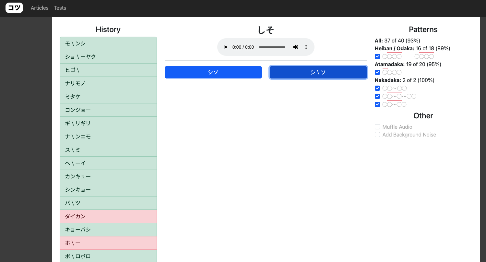
Task: Open the Articles page
Action: click(40, 8)
